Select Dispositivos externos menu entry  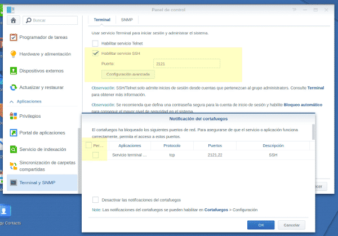[42, 71]
